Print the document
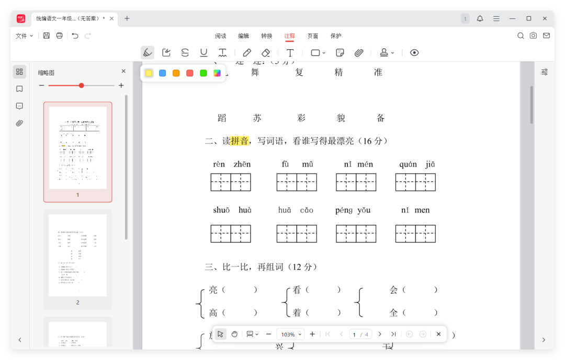 60,36
